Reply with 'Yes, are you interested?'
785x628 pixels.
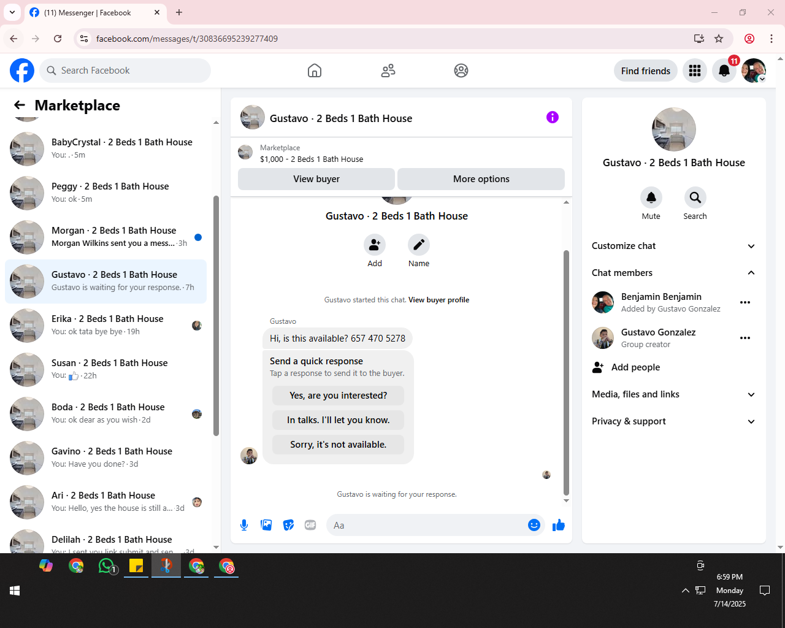click(x=339, y=396)
